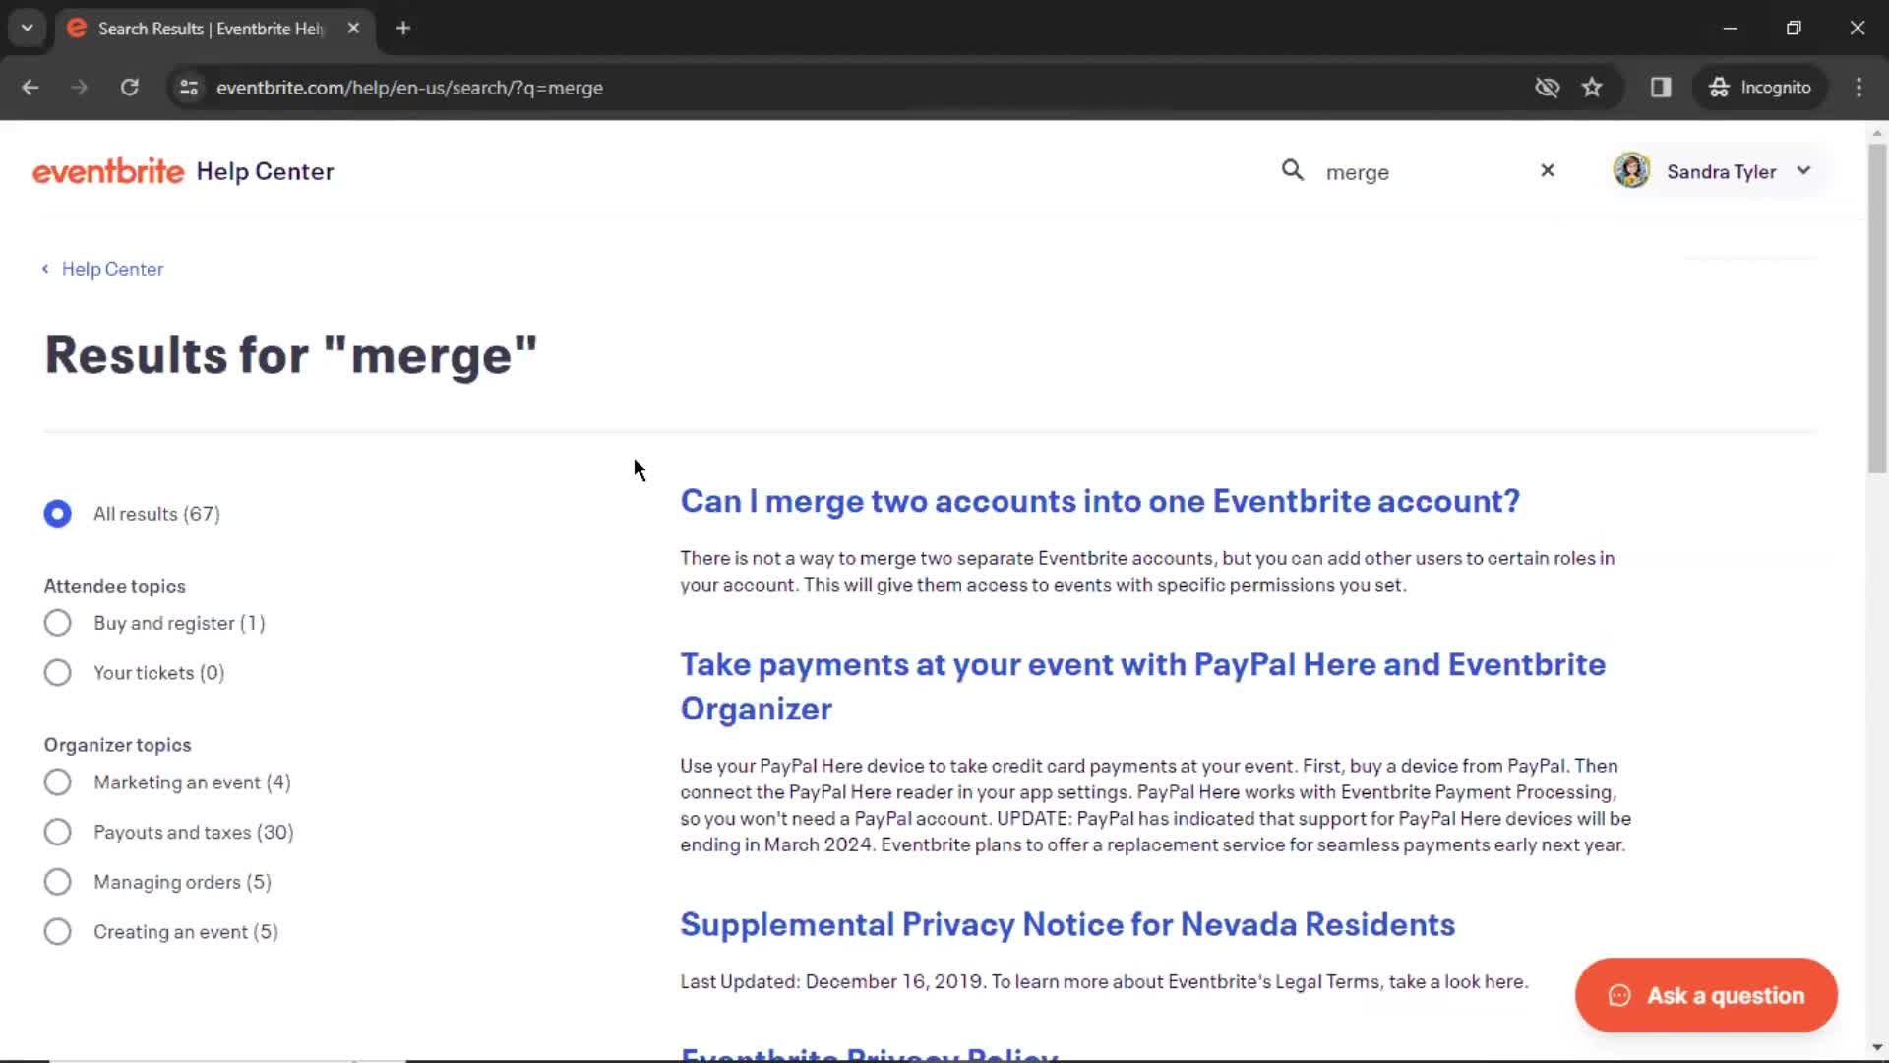The image size is (1889, 1063).
Task: Click the Attendee topics heading
Action: (114, 586)
